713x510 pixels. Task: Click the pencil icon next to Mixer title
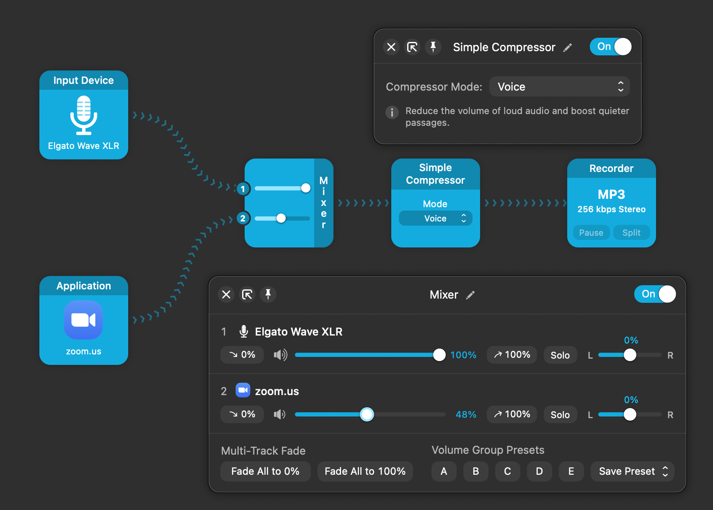point(470,295)
